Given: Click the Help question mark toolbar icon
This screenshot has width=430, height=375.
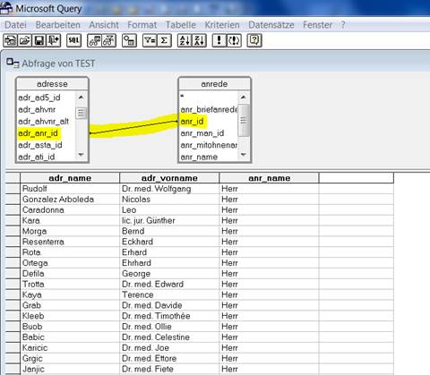Looking at the screenshot, I should point(254,40).
